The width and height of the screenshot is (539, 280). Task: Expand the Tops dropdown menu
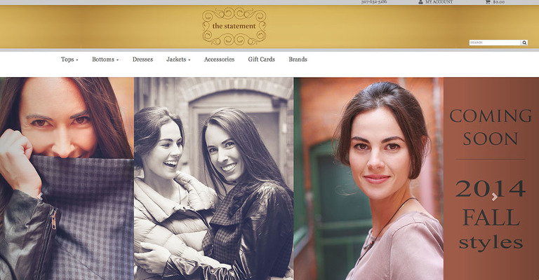click(69, 59)
